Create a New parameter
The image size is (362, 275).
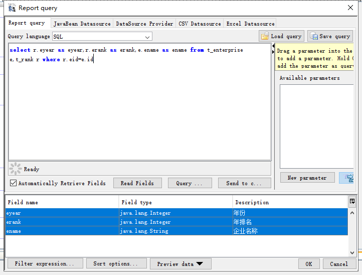tap(307, 178)
